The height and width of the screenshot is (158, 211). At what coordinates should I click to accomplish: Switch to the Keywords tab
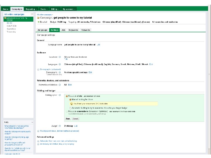pyautogui.click(x=73, y=30)
